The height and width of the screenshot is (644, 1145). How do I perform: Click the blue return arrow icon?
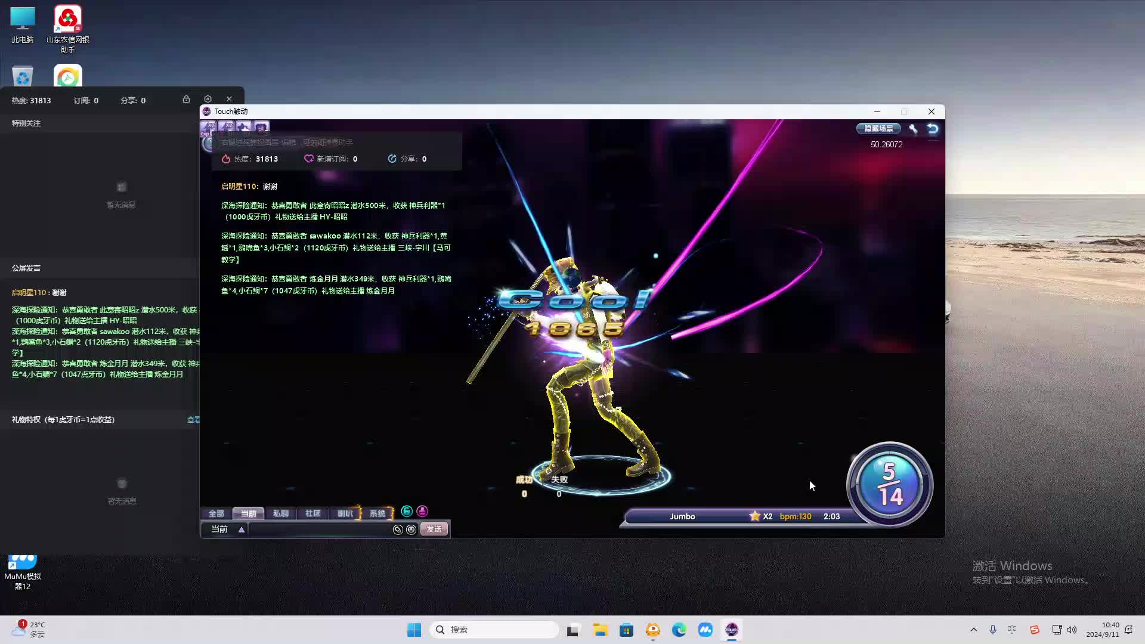933,129
